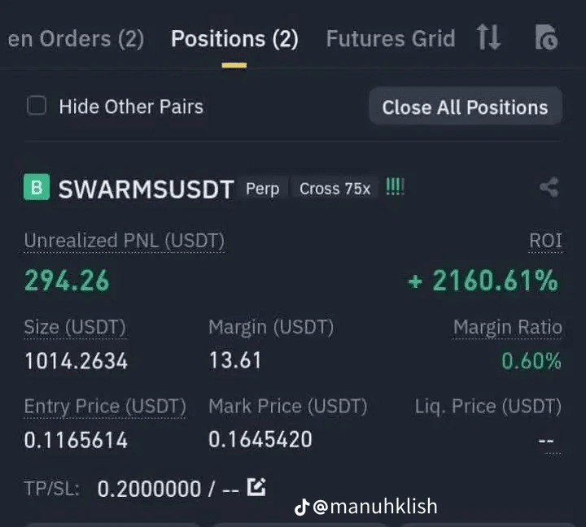Click the Cross 75x leverage tag
Image resolution: width=586 pixels, height=527 pixels.
(x=335, y=189)
